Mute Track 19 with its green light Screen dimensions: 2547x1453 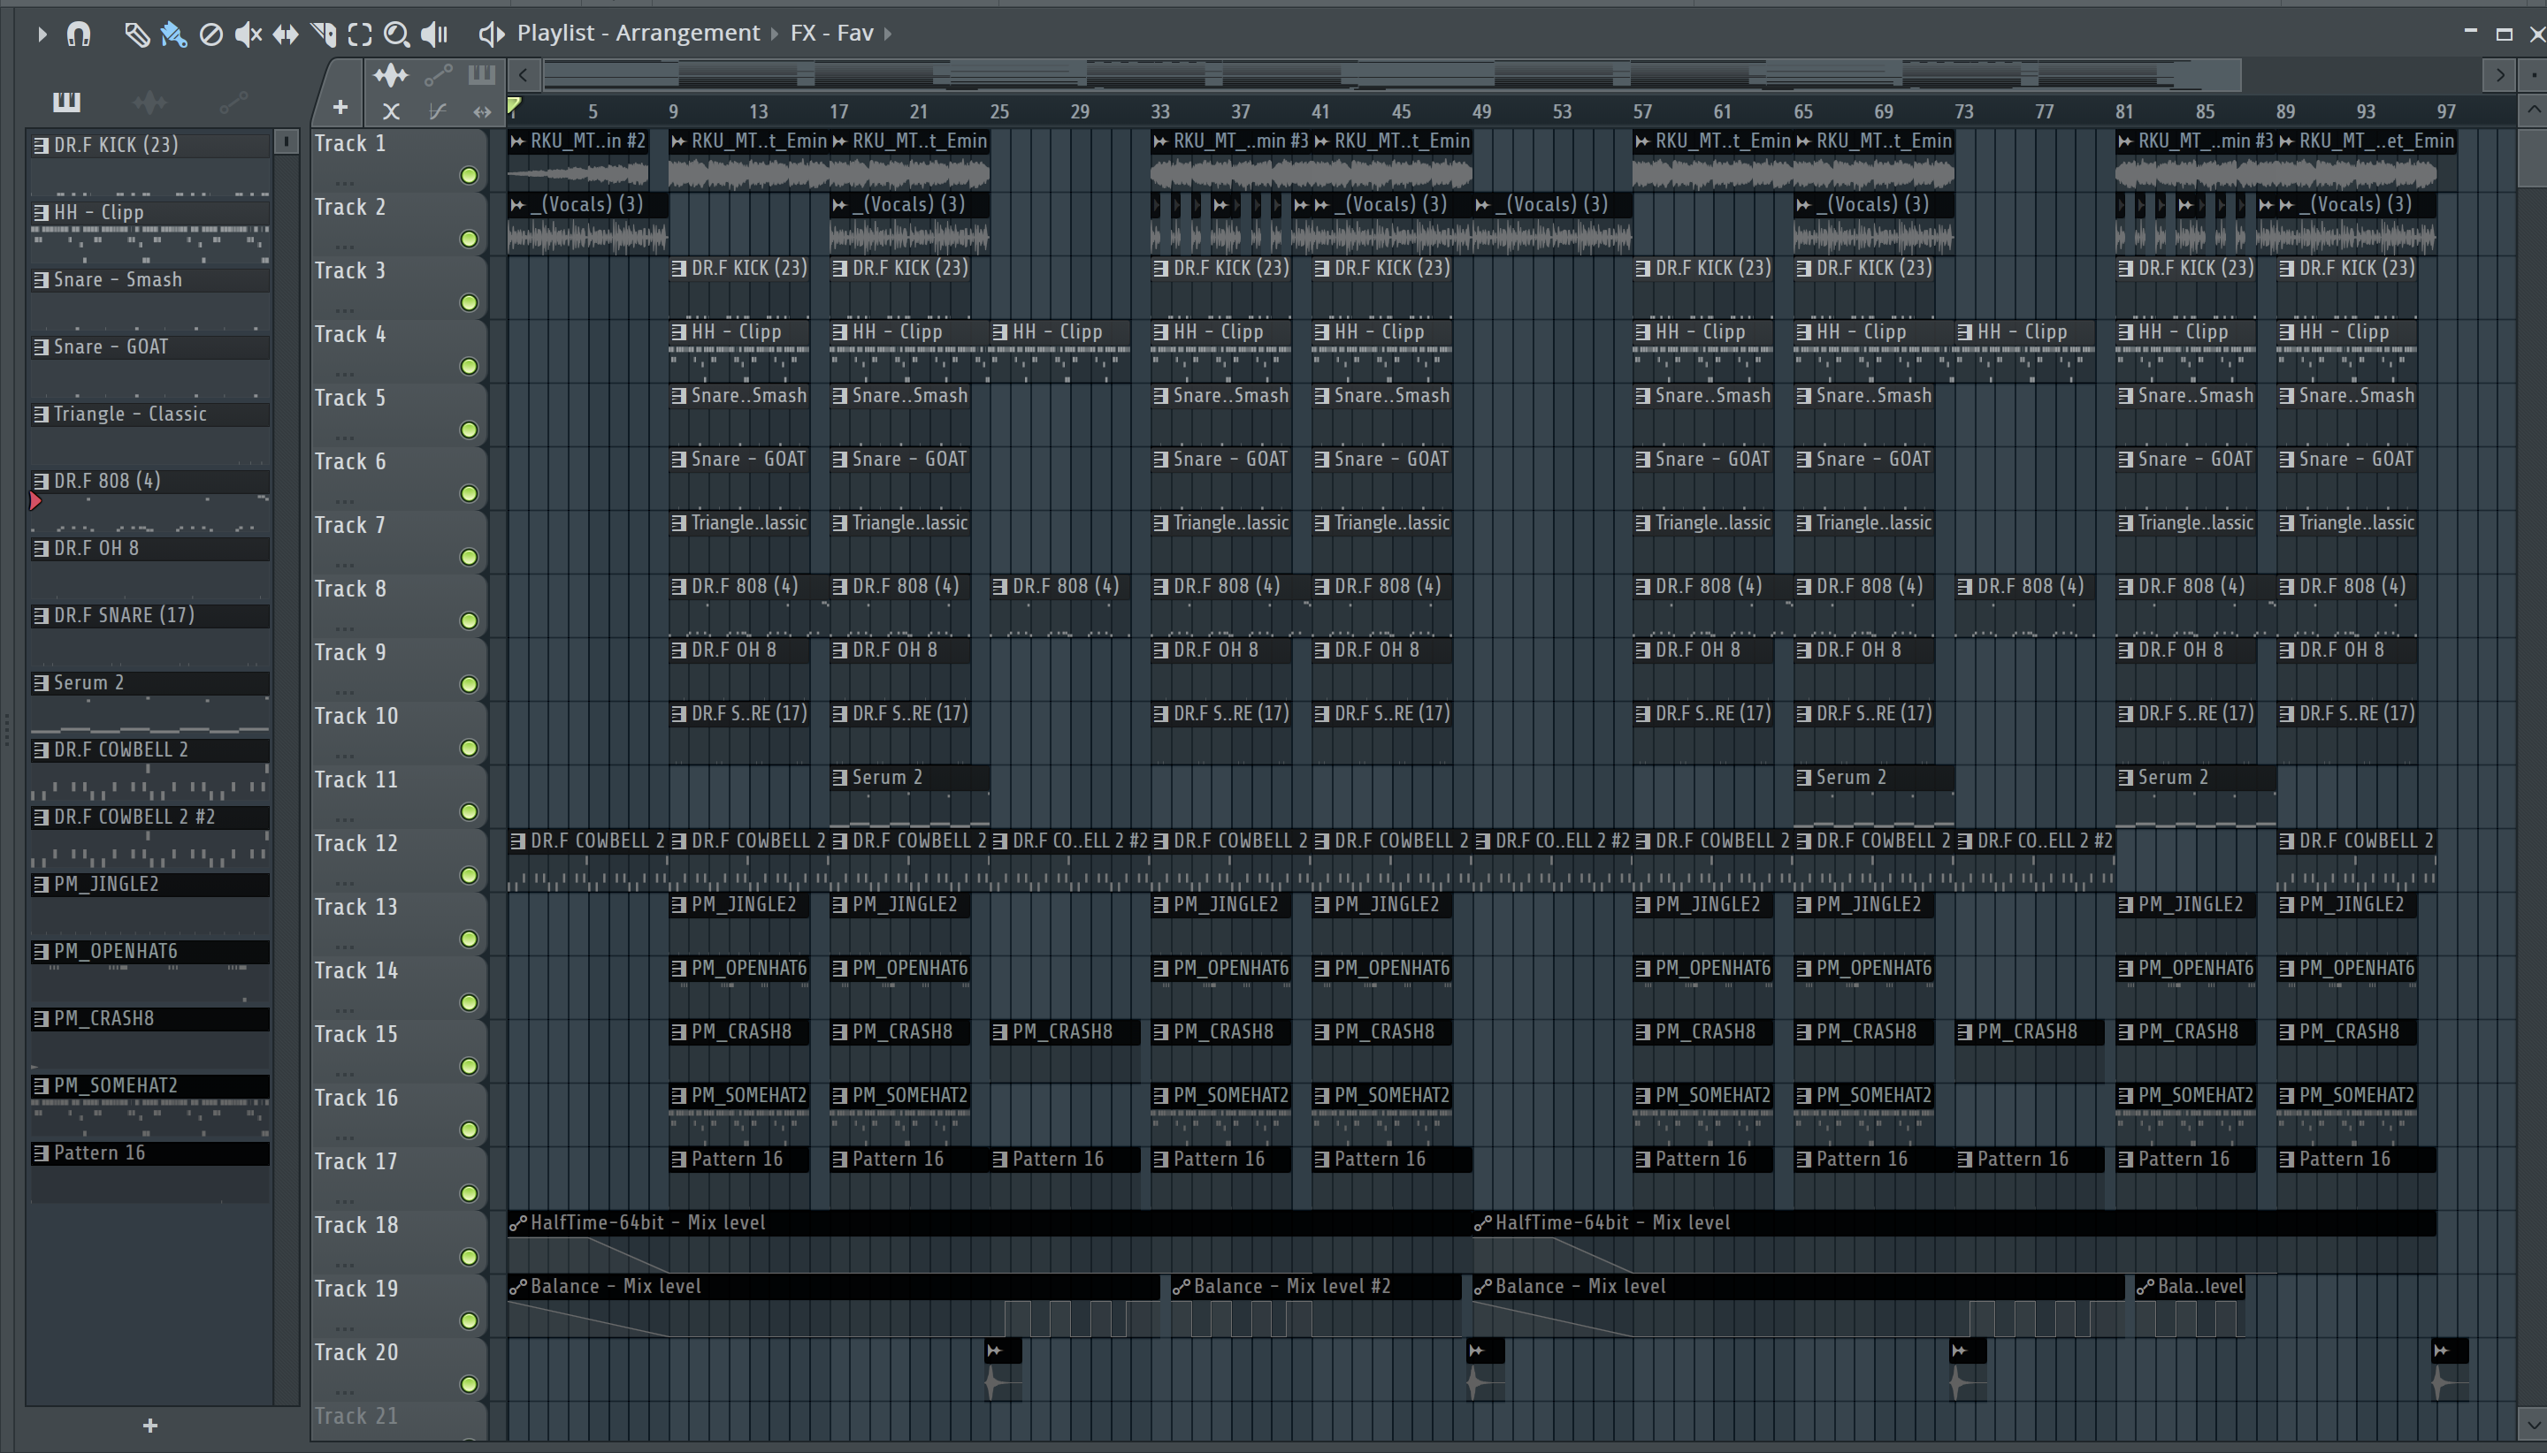click(470, 1321)
